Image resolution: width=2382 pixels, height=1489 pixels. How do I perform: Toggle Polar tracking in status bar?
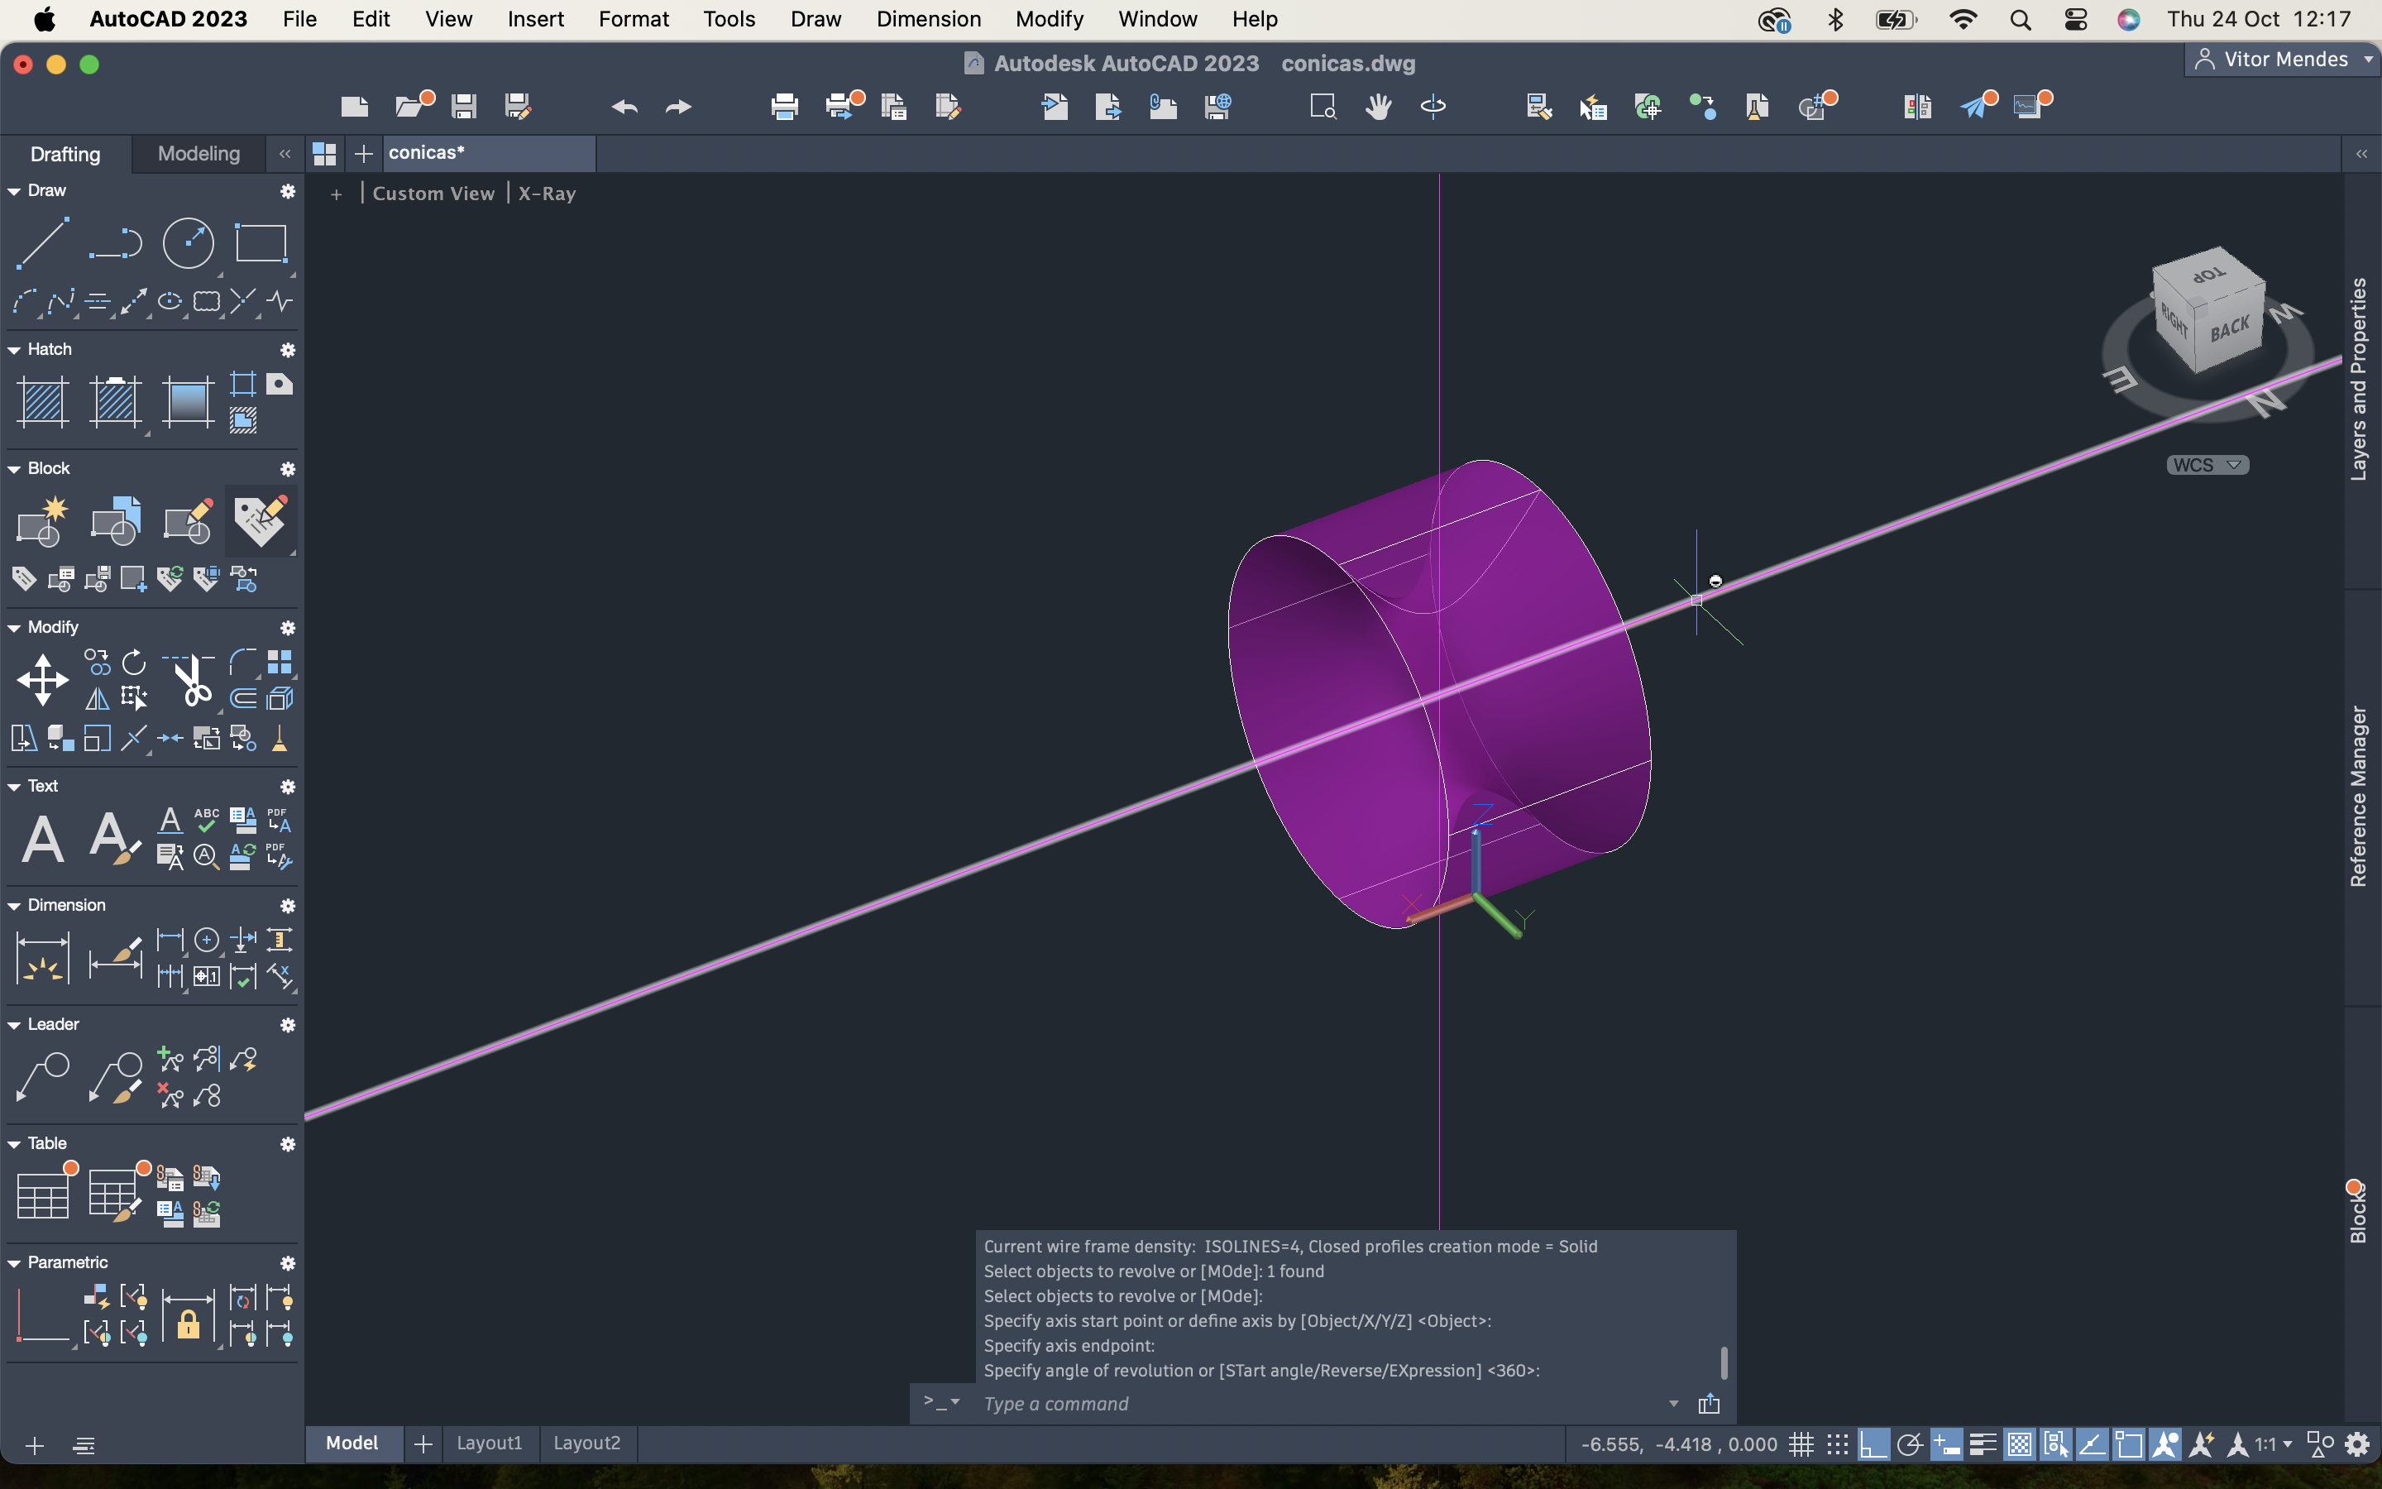tap(1910, 1444)
